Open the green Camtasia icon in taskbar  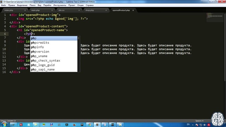[120, 125]
